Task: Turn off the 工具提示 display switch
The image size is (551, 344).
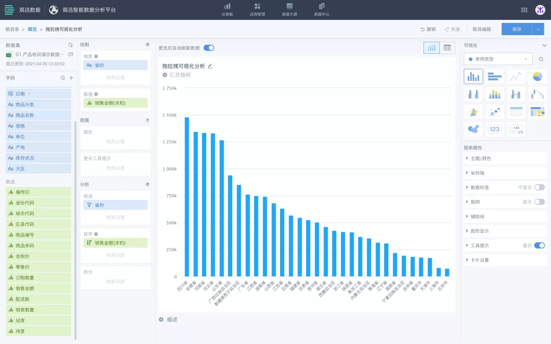Action: click(539, 246)
